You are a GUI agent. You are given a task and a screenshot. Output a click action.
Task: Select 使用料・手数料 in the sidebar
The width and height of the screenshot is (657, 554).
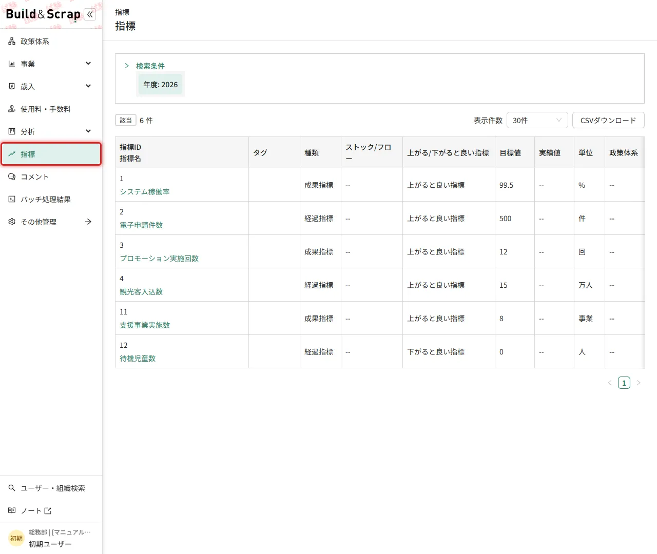coord(51,109)
